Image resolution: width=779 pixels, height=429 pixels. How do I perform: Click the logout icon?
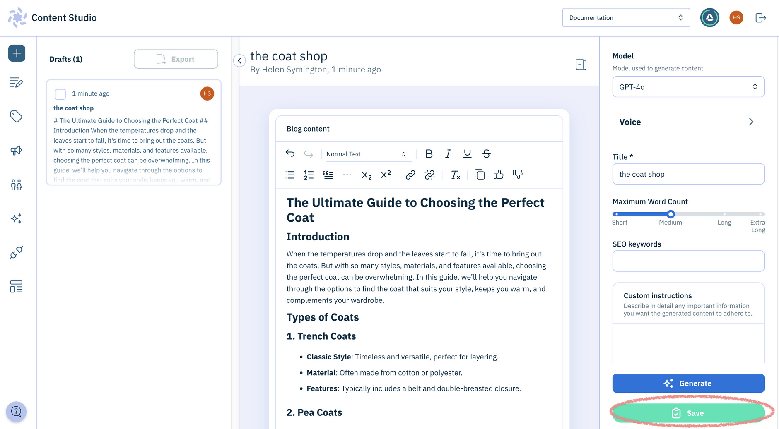(761, 18)
